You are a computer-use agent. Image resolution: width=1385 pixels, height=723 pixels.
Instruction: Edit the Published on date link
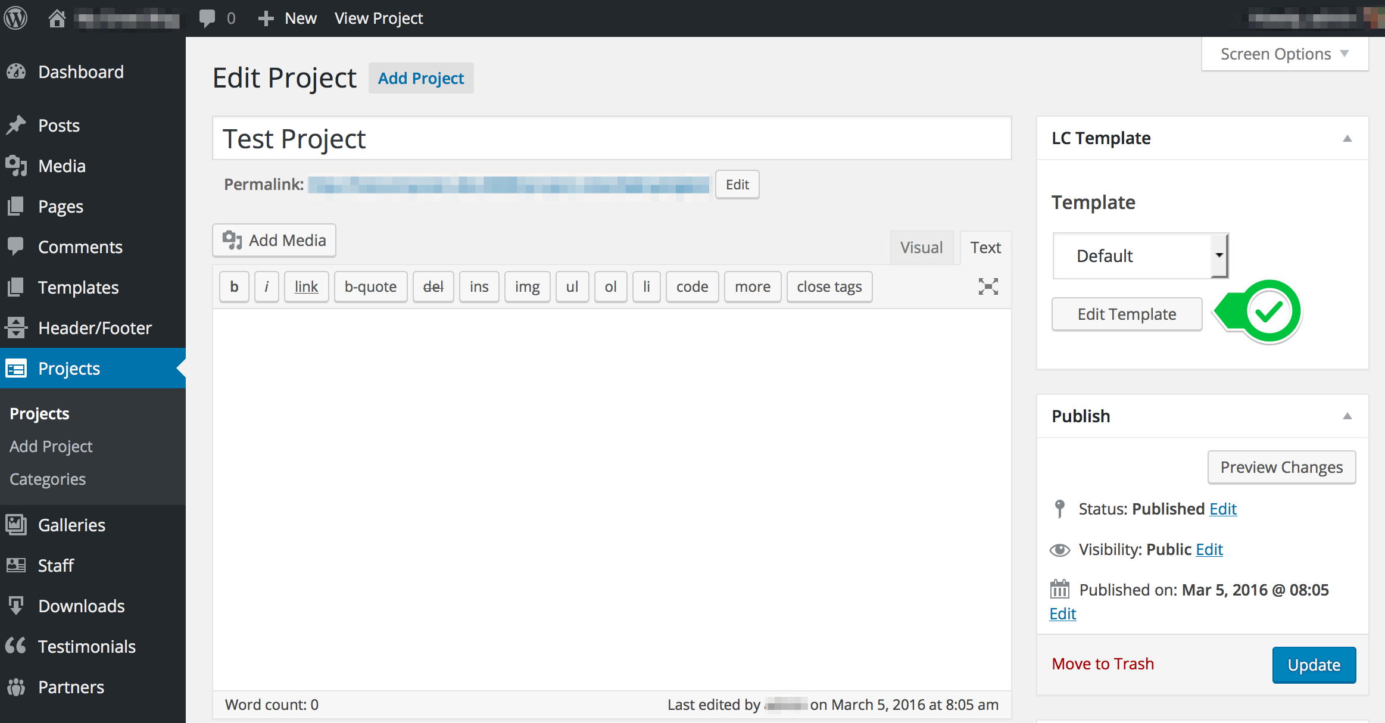(1063, 613)
